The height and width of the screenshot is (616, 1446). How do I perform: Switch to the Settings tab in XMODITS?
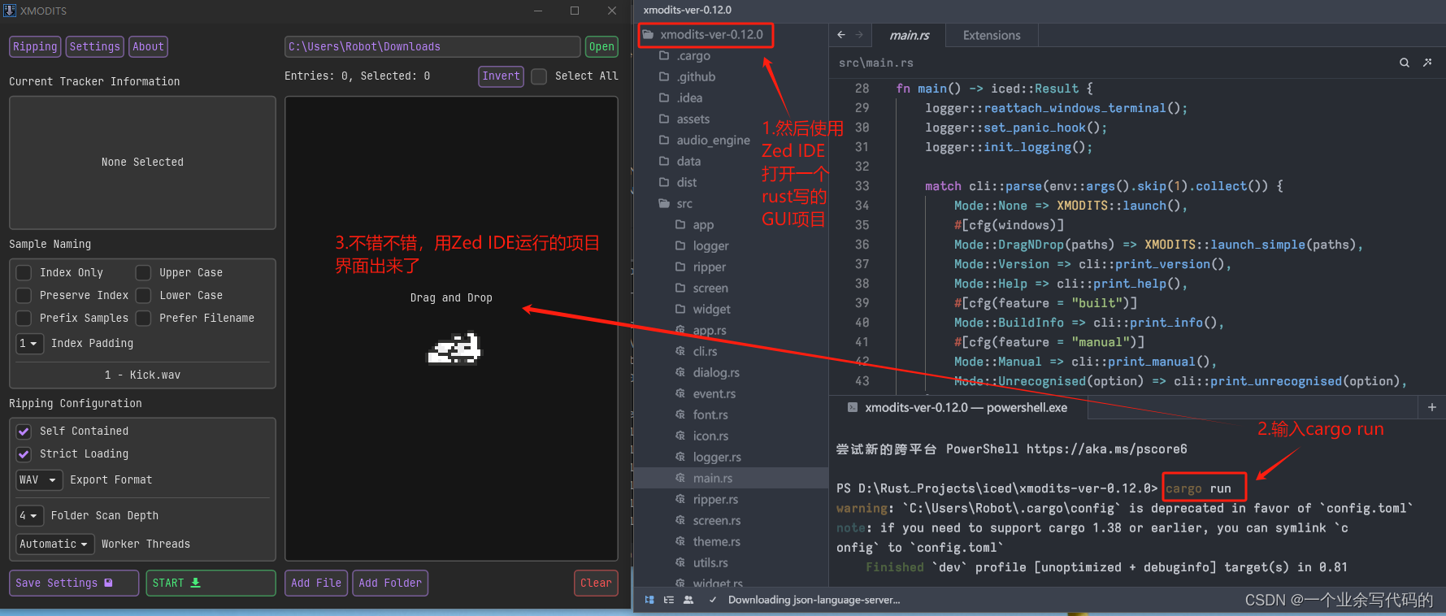tap(95, 46)
